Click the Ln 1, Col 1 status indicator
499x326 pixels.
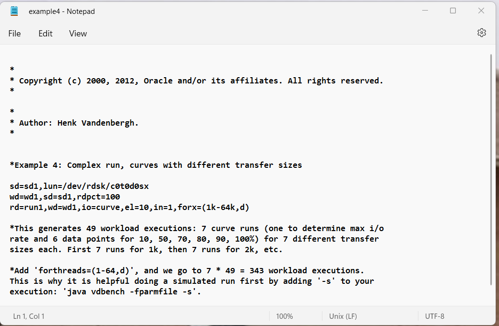(29, 316)
